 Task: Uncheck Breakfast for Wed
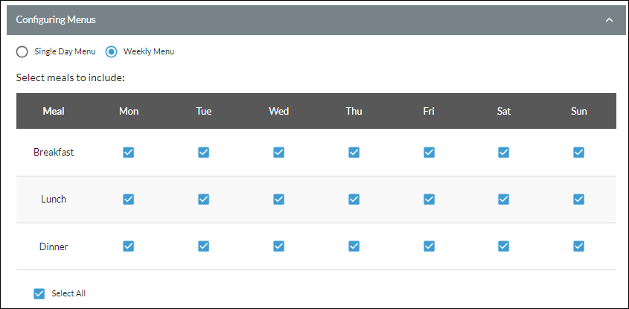pyautogui.click(x=279, y=153)
